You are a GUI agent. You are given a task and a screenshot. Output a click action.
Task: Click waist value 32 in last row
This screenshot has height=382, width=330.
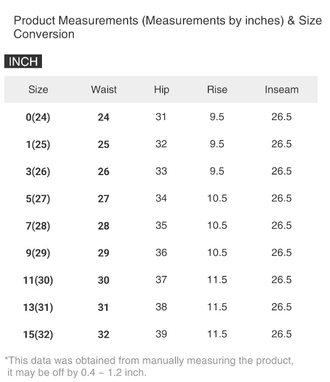tap(104, 335)
